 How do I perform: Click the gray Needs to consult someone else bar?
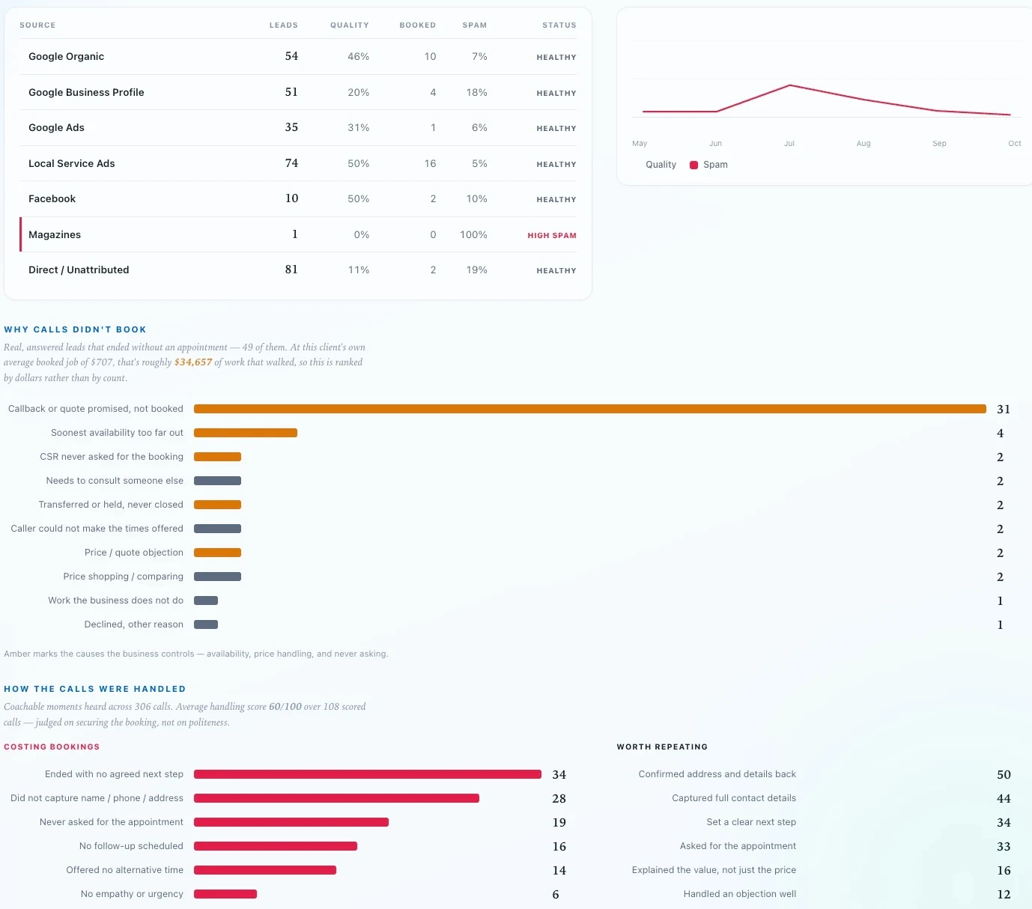point(217,481)
